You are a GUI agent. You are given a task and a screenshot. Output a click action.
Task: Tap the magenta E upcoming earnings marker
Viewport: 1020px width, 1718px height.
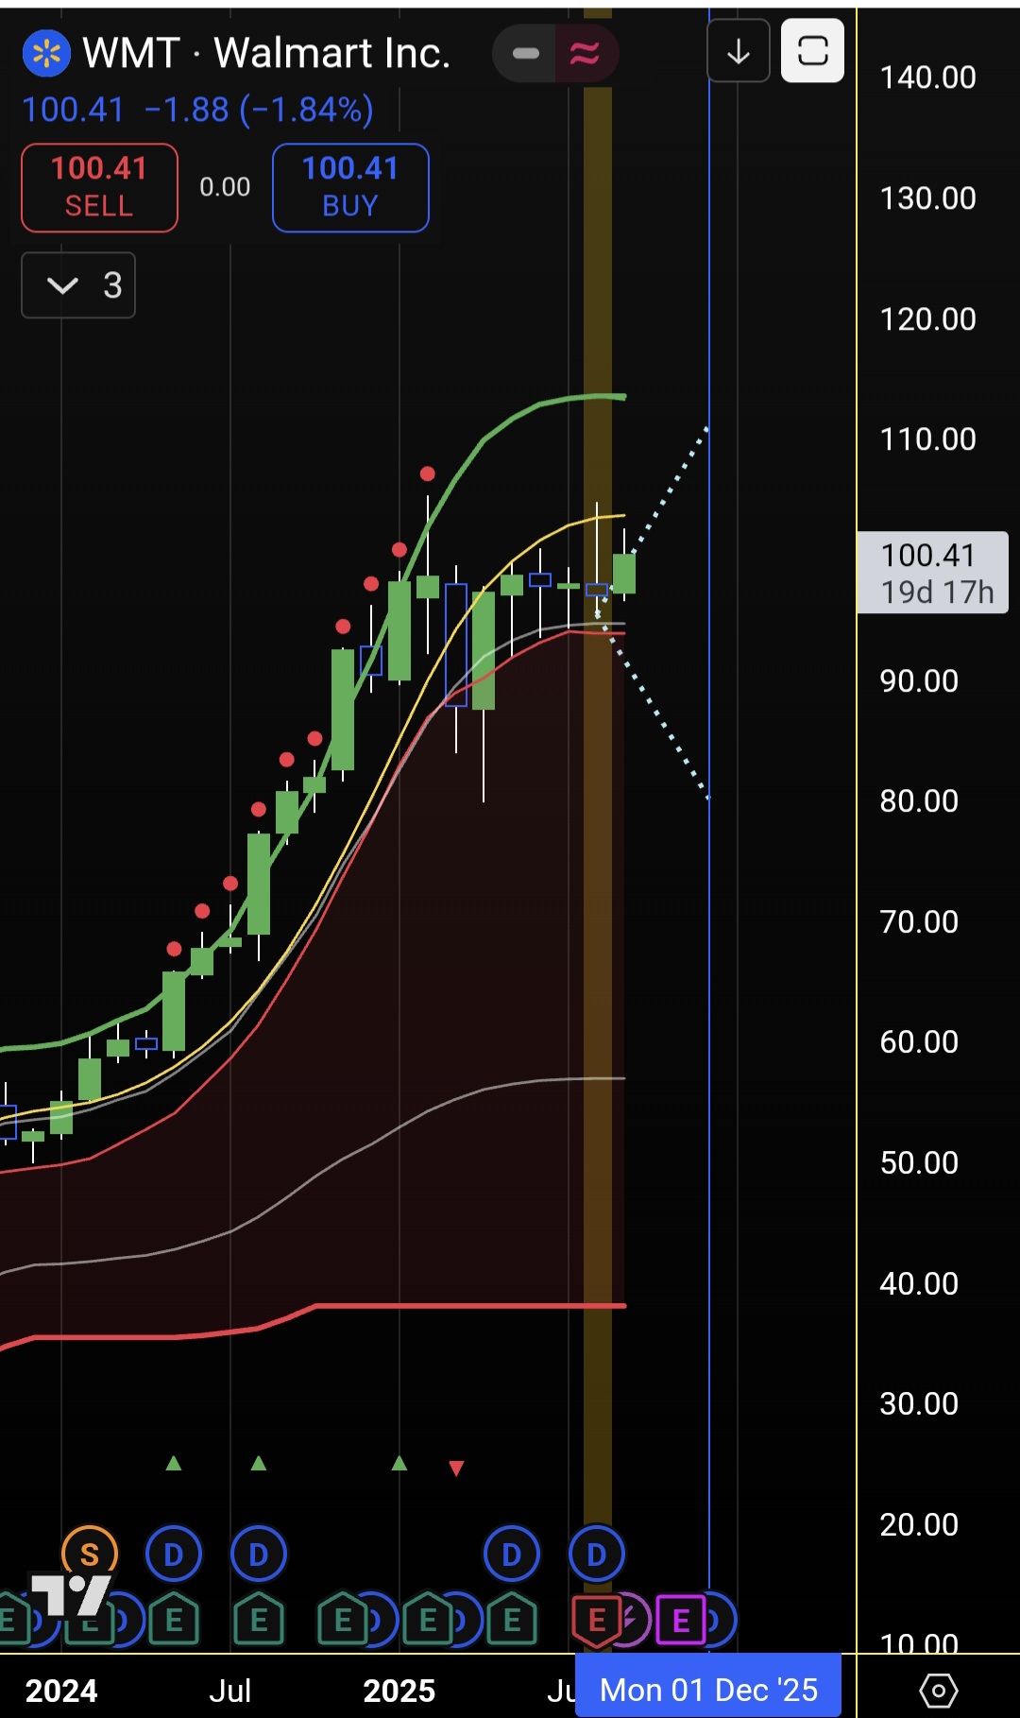[681, 1620]
